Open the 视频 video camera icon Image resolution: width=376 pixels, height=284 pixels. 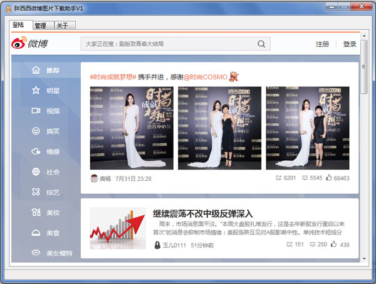point(36,111)
